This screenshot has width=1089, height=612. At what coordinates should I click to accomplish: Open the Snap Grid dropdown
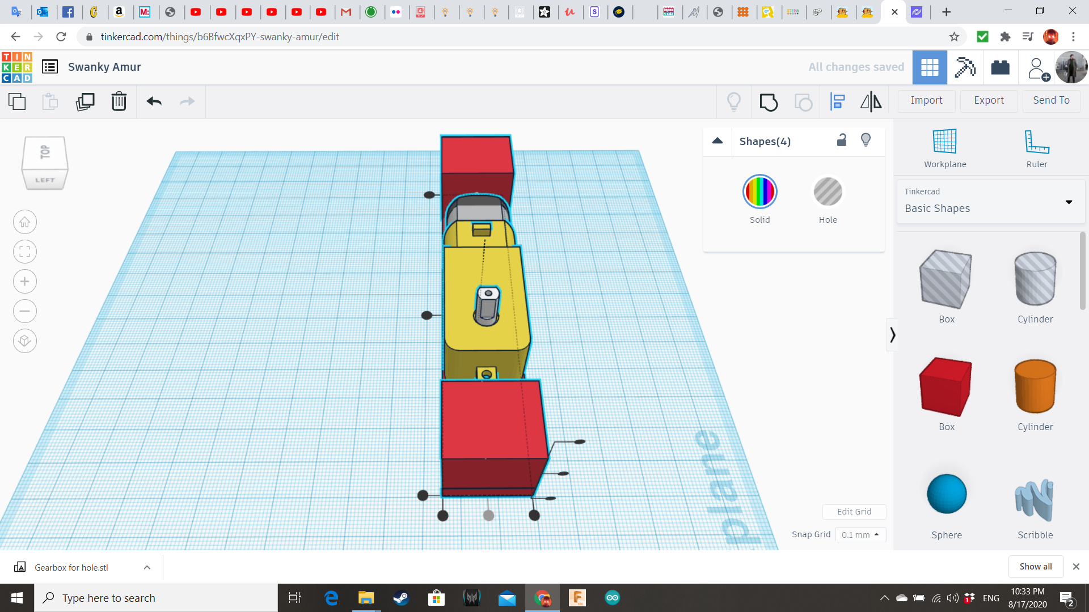point(860,534)
